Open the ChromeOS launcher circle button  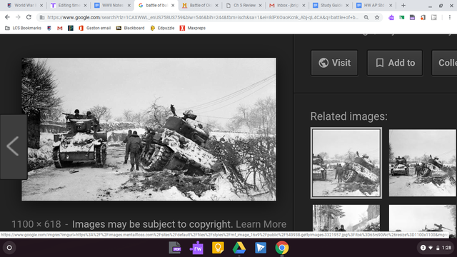[9, 248]
